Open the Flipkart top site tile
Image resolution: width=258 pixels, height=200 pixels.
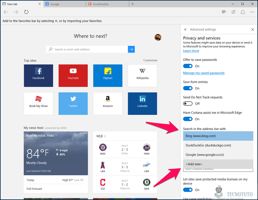[108, 76]
